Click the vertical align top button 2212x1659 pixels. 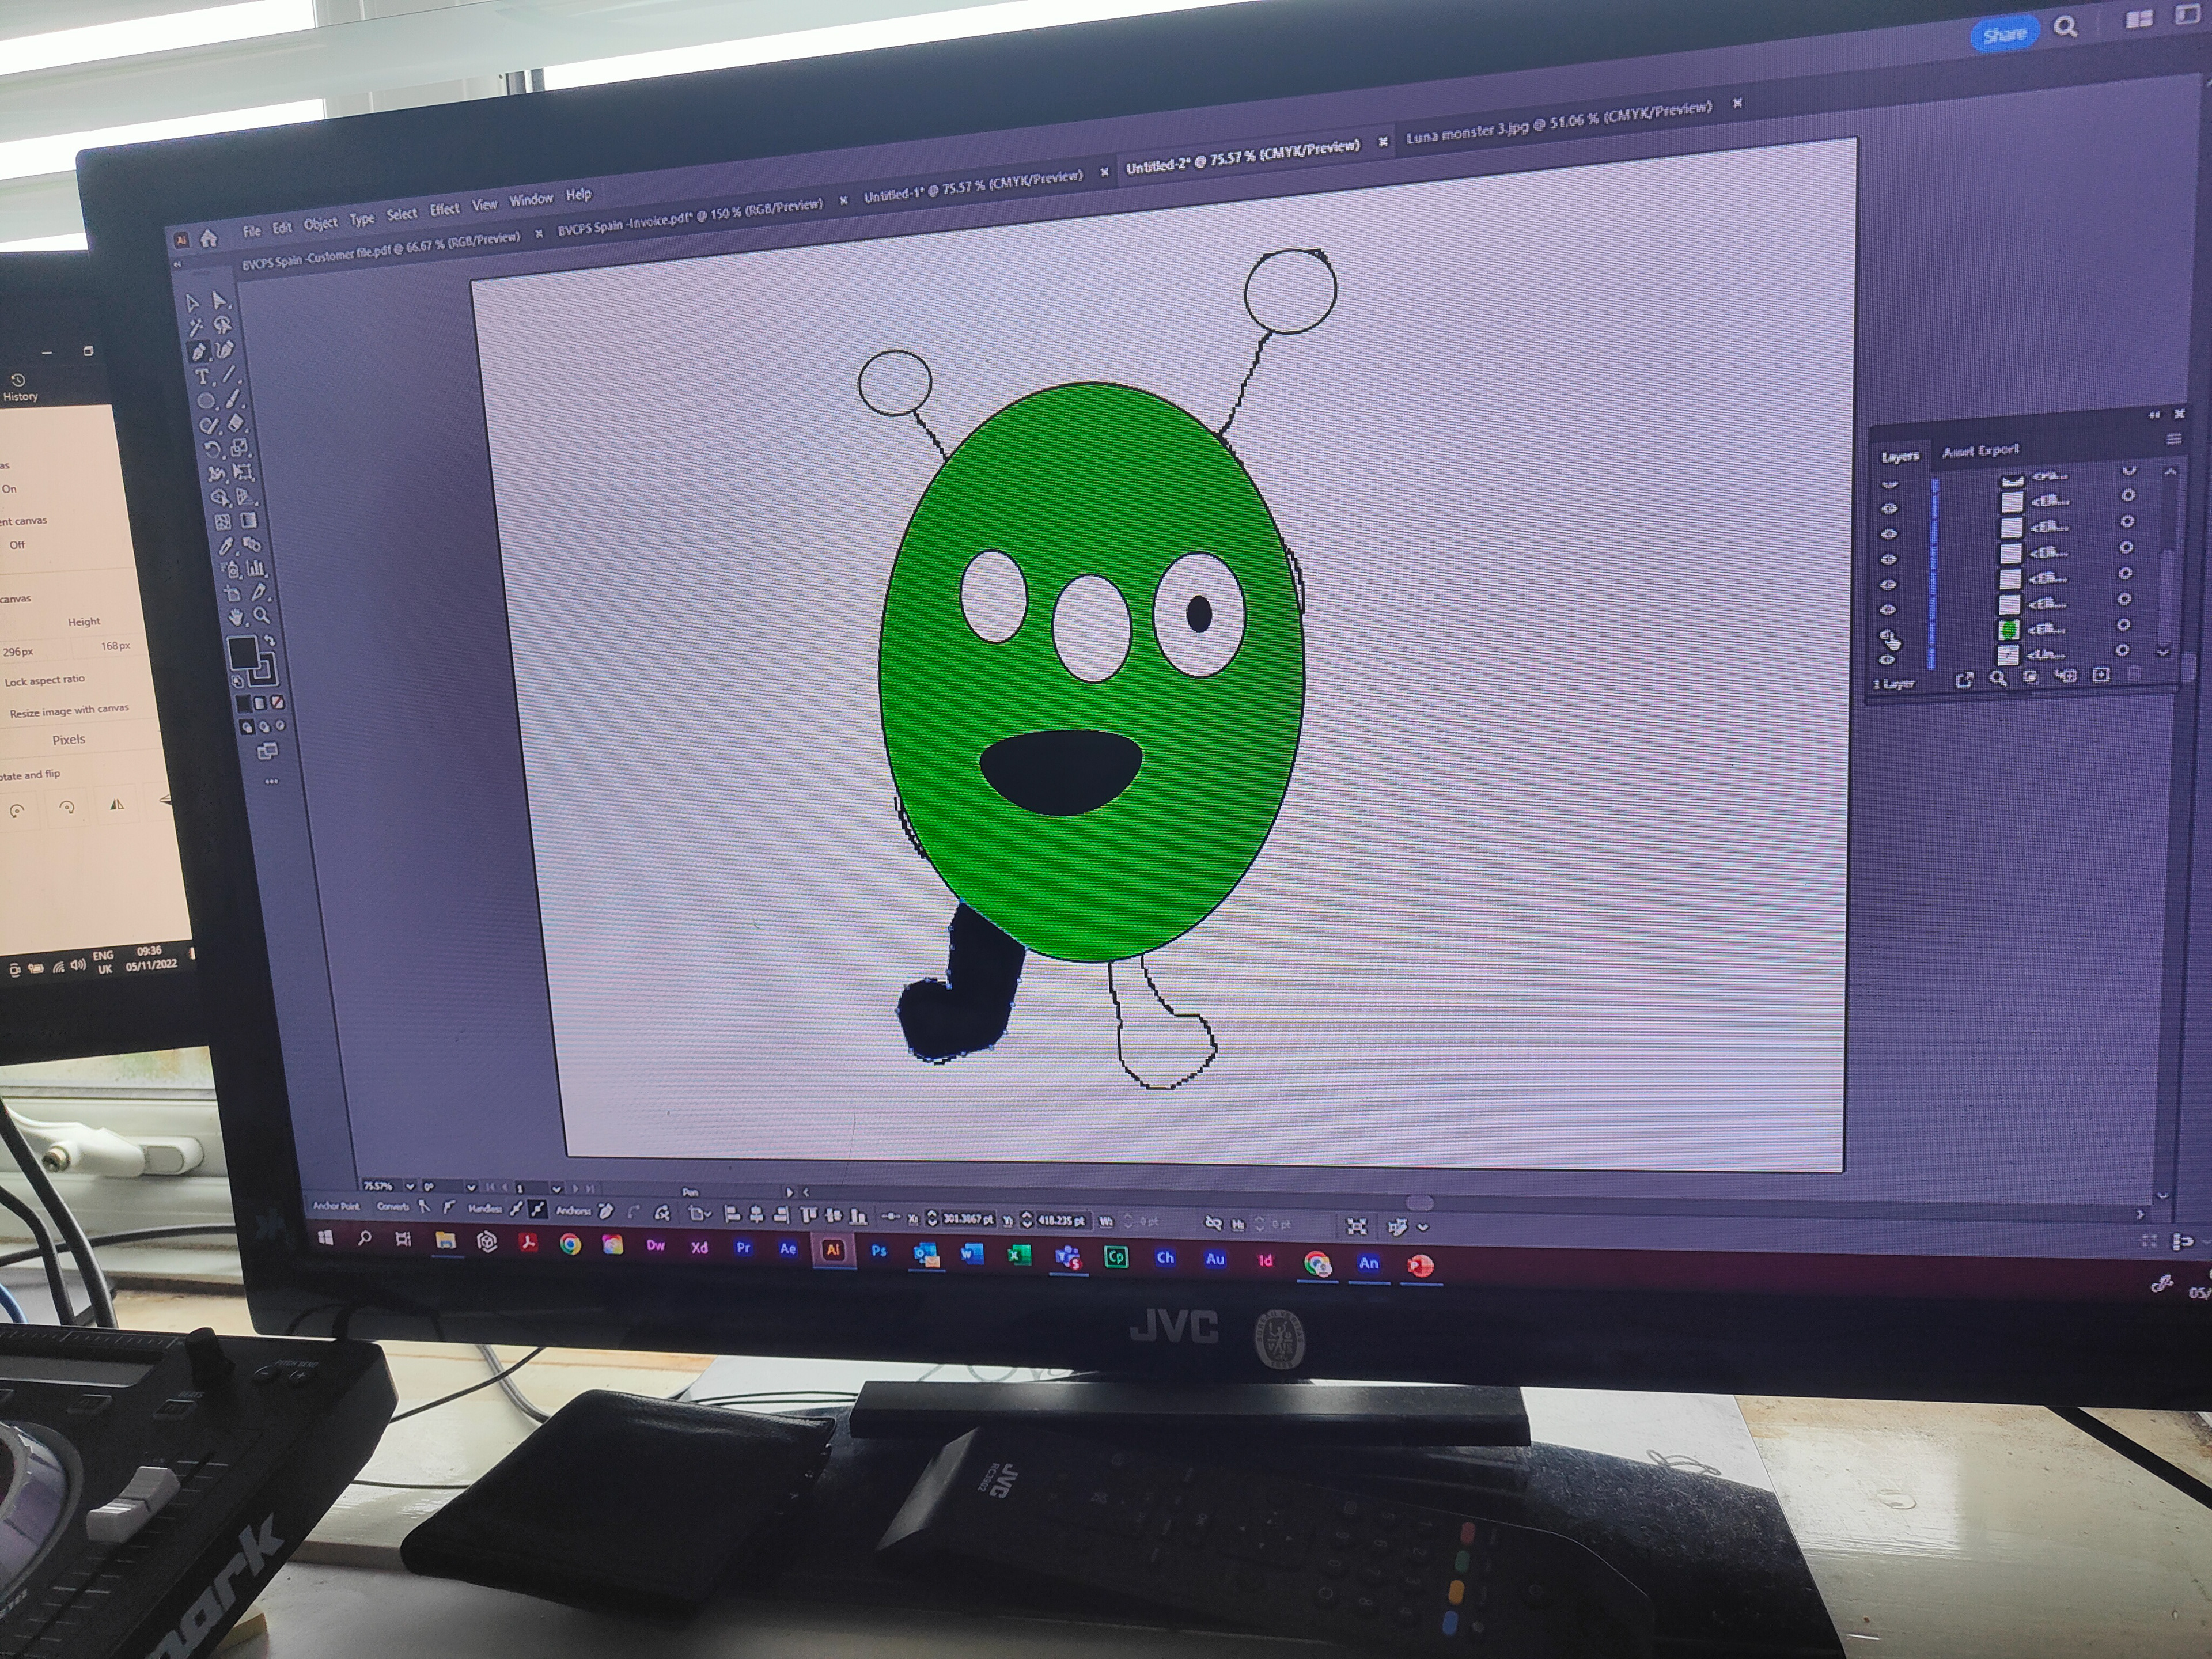(809, 1216)
